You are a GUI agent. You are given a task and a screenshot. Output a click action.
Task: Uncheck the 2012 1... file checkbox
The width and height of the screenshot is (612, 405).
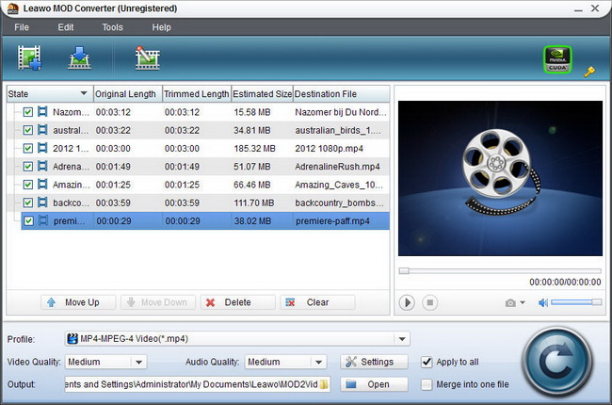[x=27, y=149]
